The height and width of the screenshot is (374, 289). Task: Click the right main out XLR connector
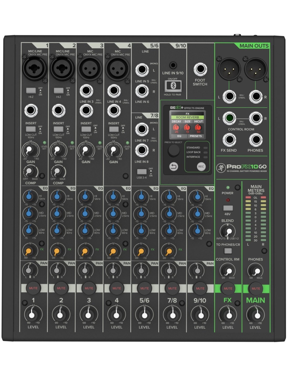(x=256, y=69)
